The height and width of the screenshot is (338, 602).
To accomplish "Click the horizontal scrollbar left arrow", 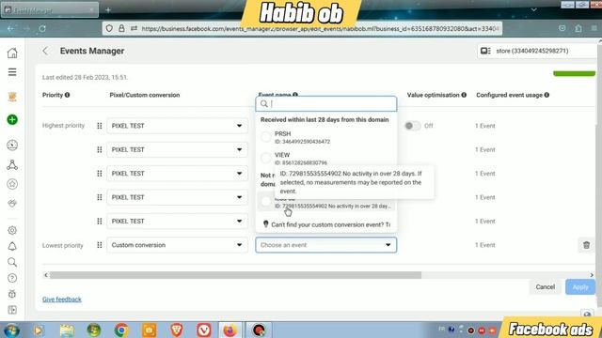I will (x=46, y=275).
